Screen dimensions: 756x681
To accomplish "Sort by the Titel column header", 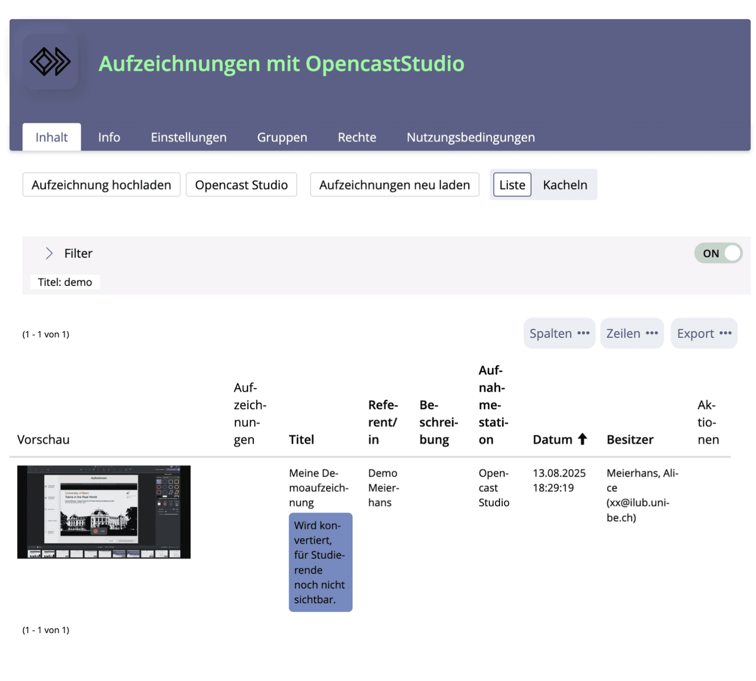I will 301,439.
